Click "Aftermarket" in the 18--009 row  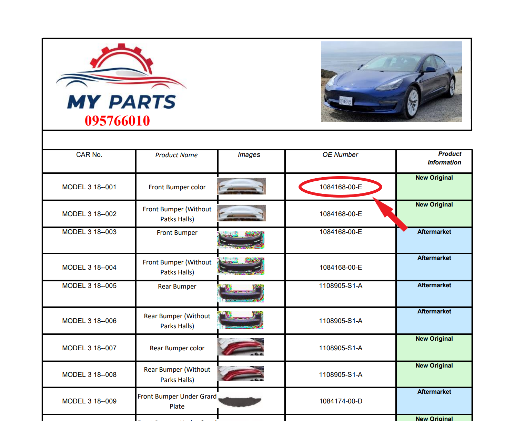(434, 392)
